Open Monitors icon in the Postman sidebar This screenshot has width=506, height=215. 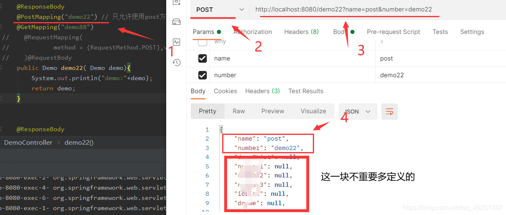176,42
